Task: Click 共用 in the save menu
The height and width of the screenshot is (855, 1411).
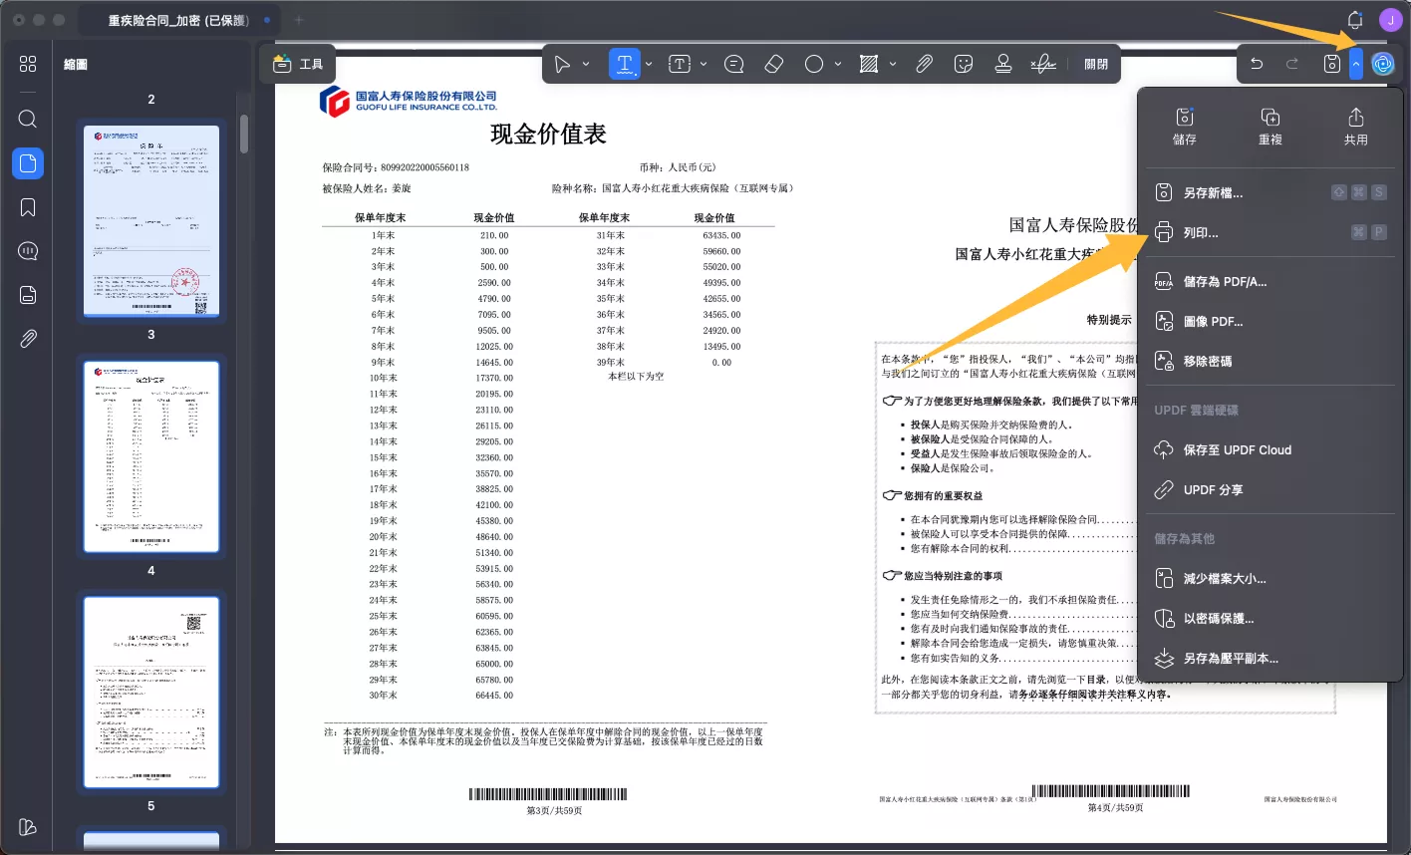Action: [1355, 127]
